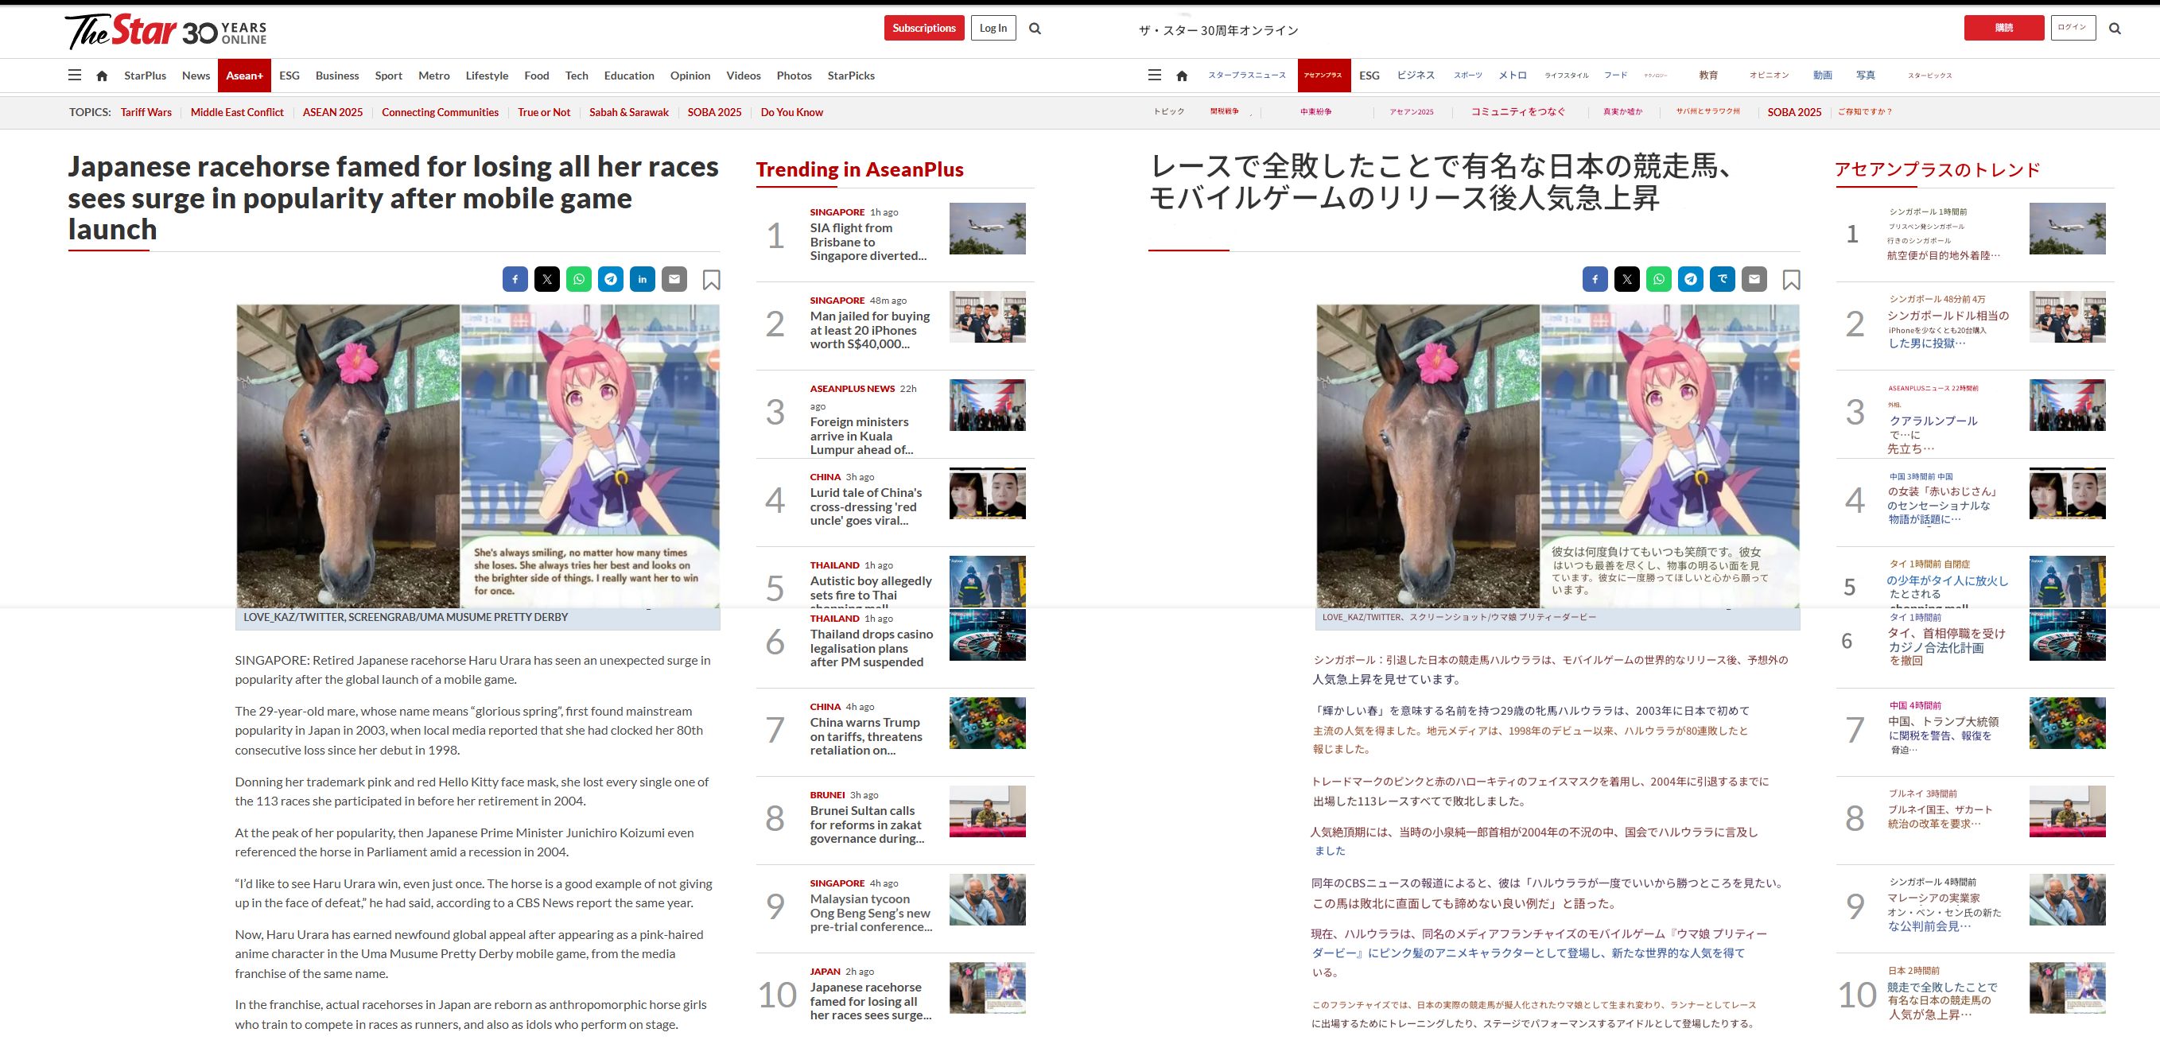This screenshot has height=1040, width=2160.
Task: Share article on X in English page
Action: click(x=546, y=279)
